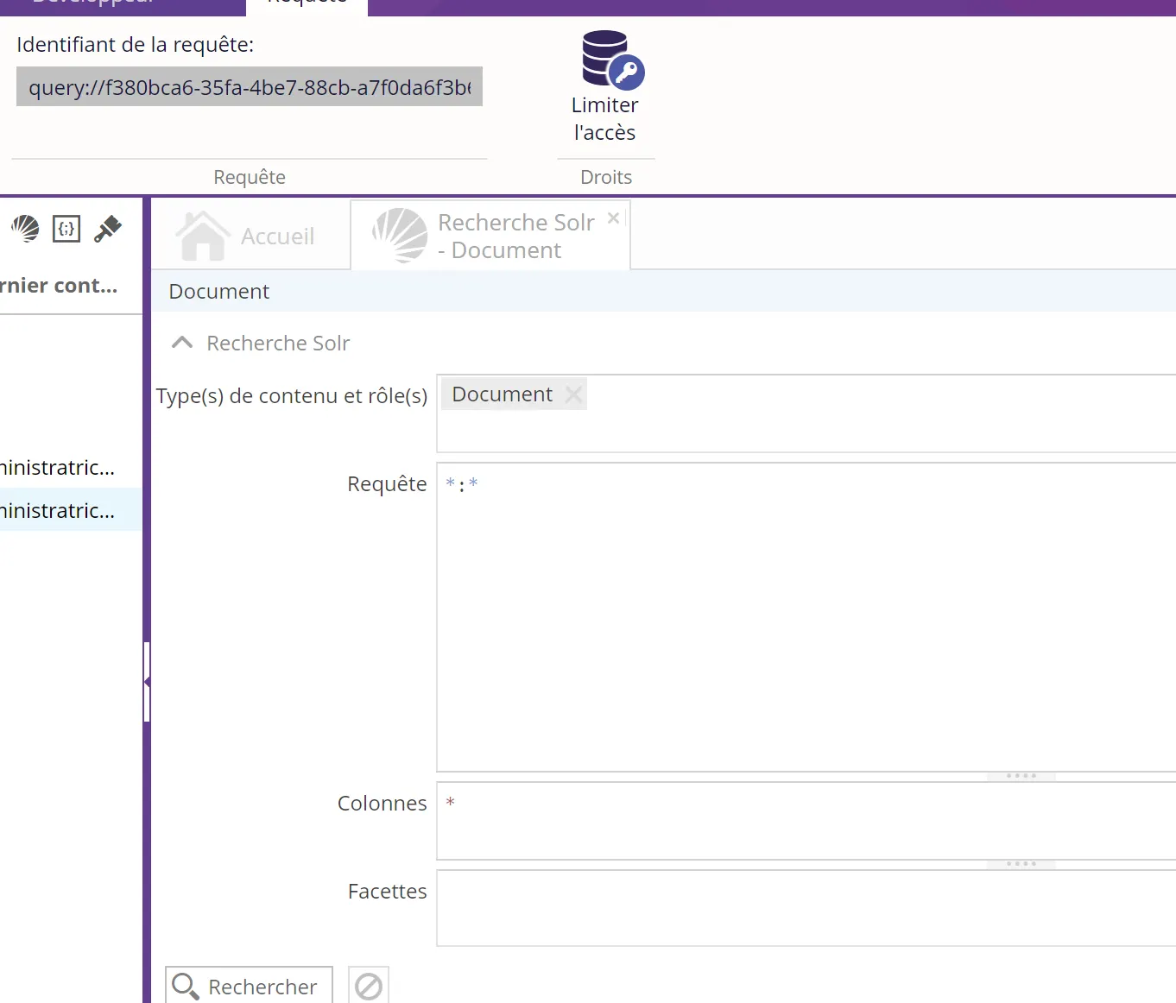
Task: Collapse the left panel using splitter arrow
Action: (147, 682)
